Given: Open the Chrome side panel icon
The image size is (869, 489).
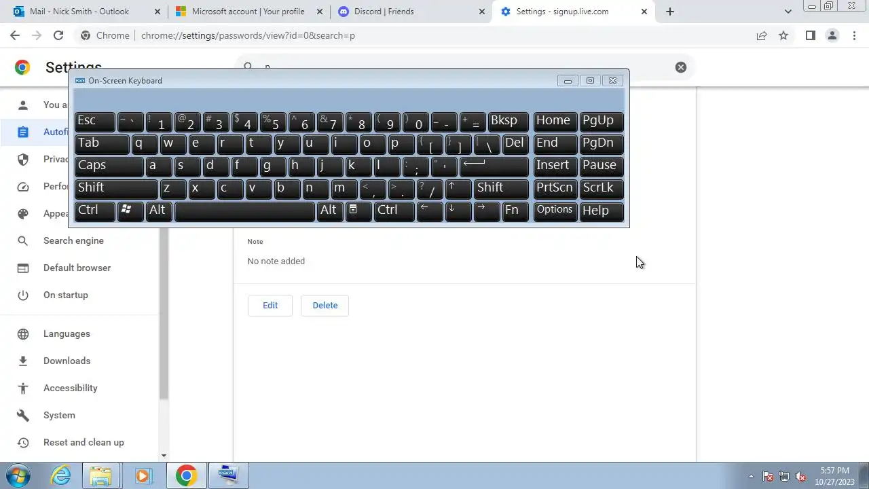Looking at the screenshot, I should tap(810, 35).
